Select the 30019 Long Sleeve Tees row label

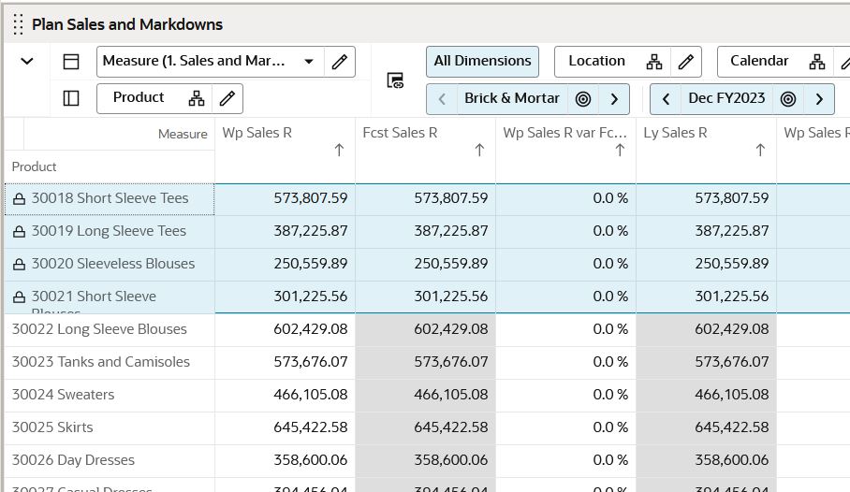[x=109, y=231]
